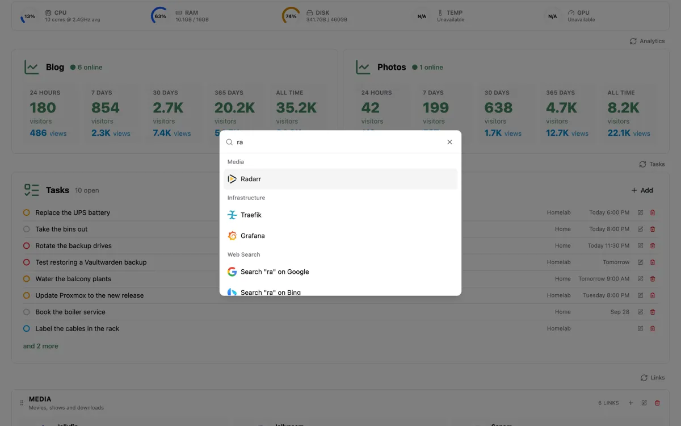Click the Radarr app icon
This screenshot has width=681, height=426.
pyautogui.click(x=232, y=179)
